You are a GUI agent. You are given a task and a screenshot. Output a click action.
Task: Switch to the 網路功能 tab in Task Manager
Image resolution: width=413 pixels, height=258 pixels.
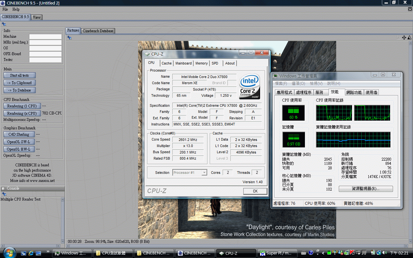coord(354,93)
